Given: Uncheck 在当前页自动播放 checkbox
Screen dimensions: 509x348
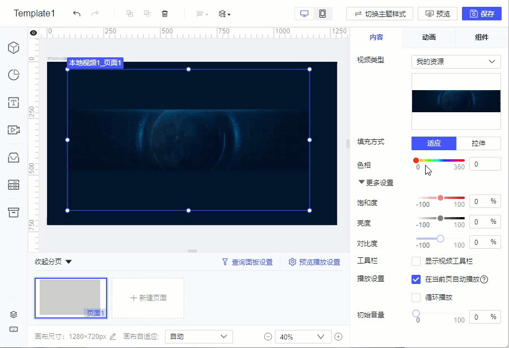Looking at the screenshot, I should (416, 279).
